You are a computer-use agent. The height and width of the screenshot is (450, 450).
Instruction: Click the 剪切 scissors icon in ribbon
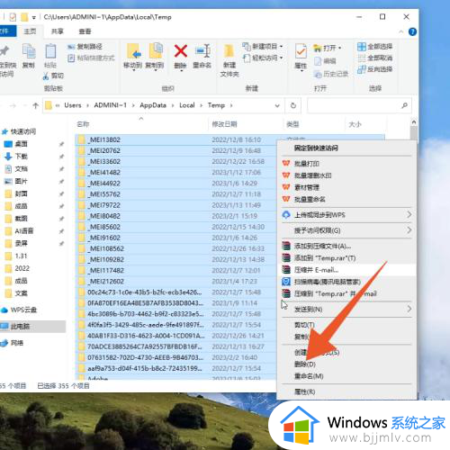pyautogui.click(x=46, y=76)
